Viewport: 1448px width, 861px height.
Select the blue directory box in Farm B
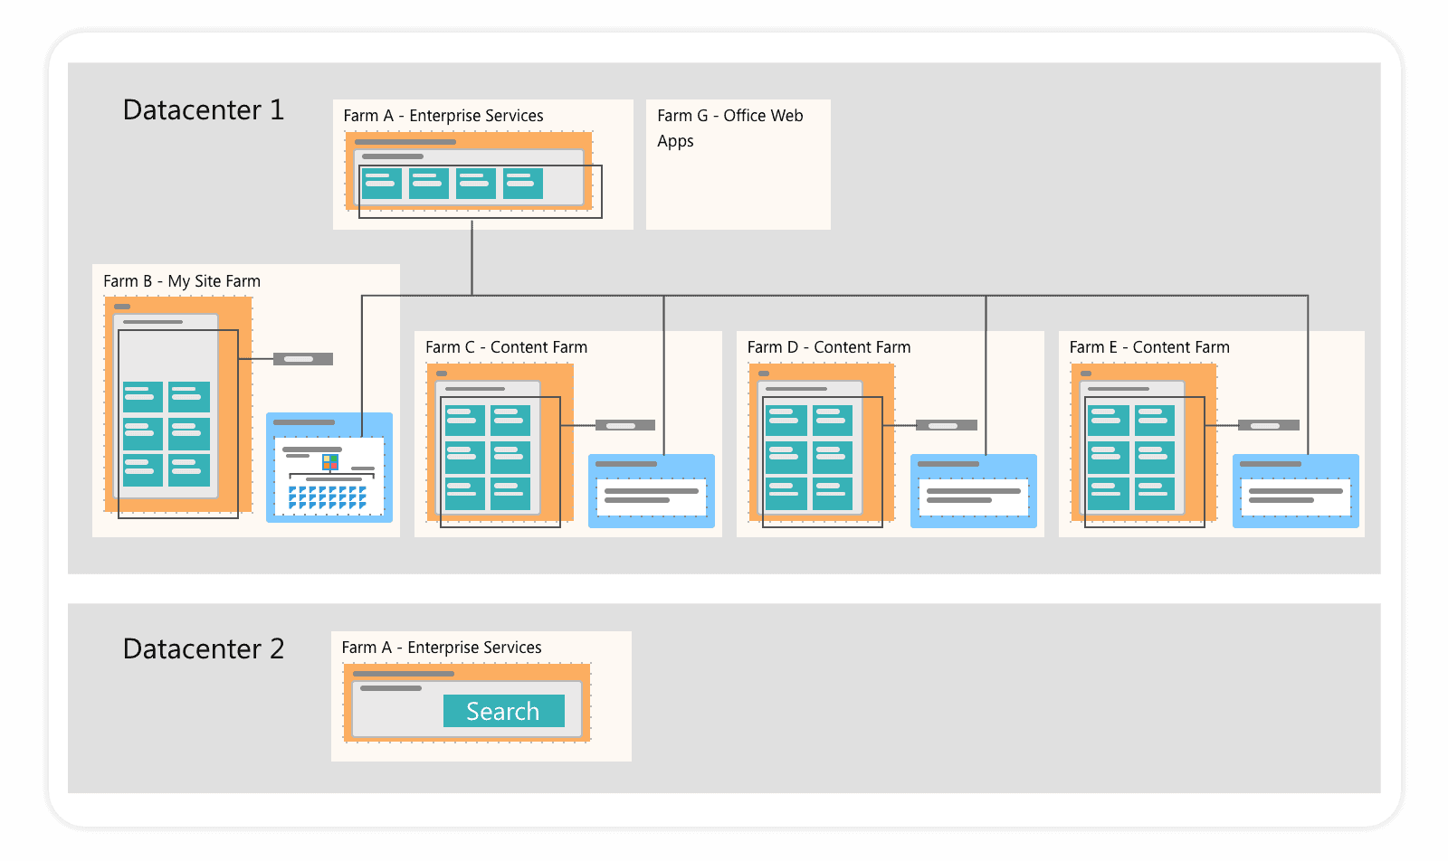329,468
